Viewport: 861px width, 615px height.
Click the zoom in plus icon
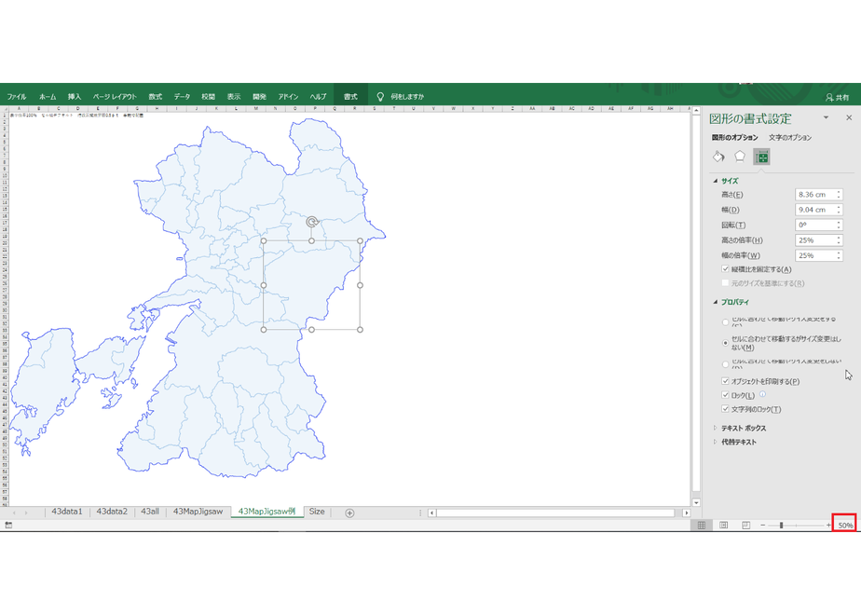[828, 526]
